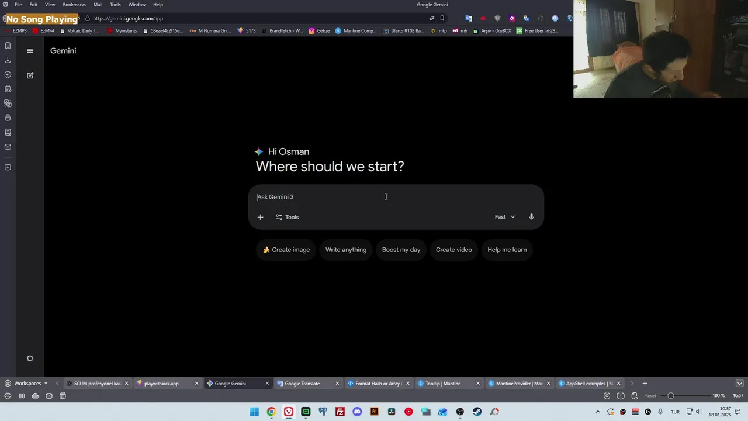Image resolution: width=748 pixels, height=421 pixels.
Task: Open the Mail panel in side panel
Action: point(8,147)
